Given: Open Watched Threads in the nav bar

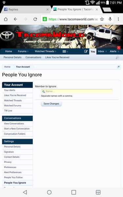Looking at the screenshot, I should [44, 51].
